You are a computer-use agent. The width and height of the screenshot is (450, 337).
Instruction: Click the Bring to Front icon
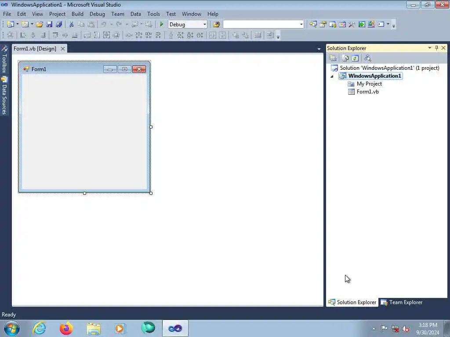pyautogui.click(x=236, y=35)
